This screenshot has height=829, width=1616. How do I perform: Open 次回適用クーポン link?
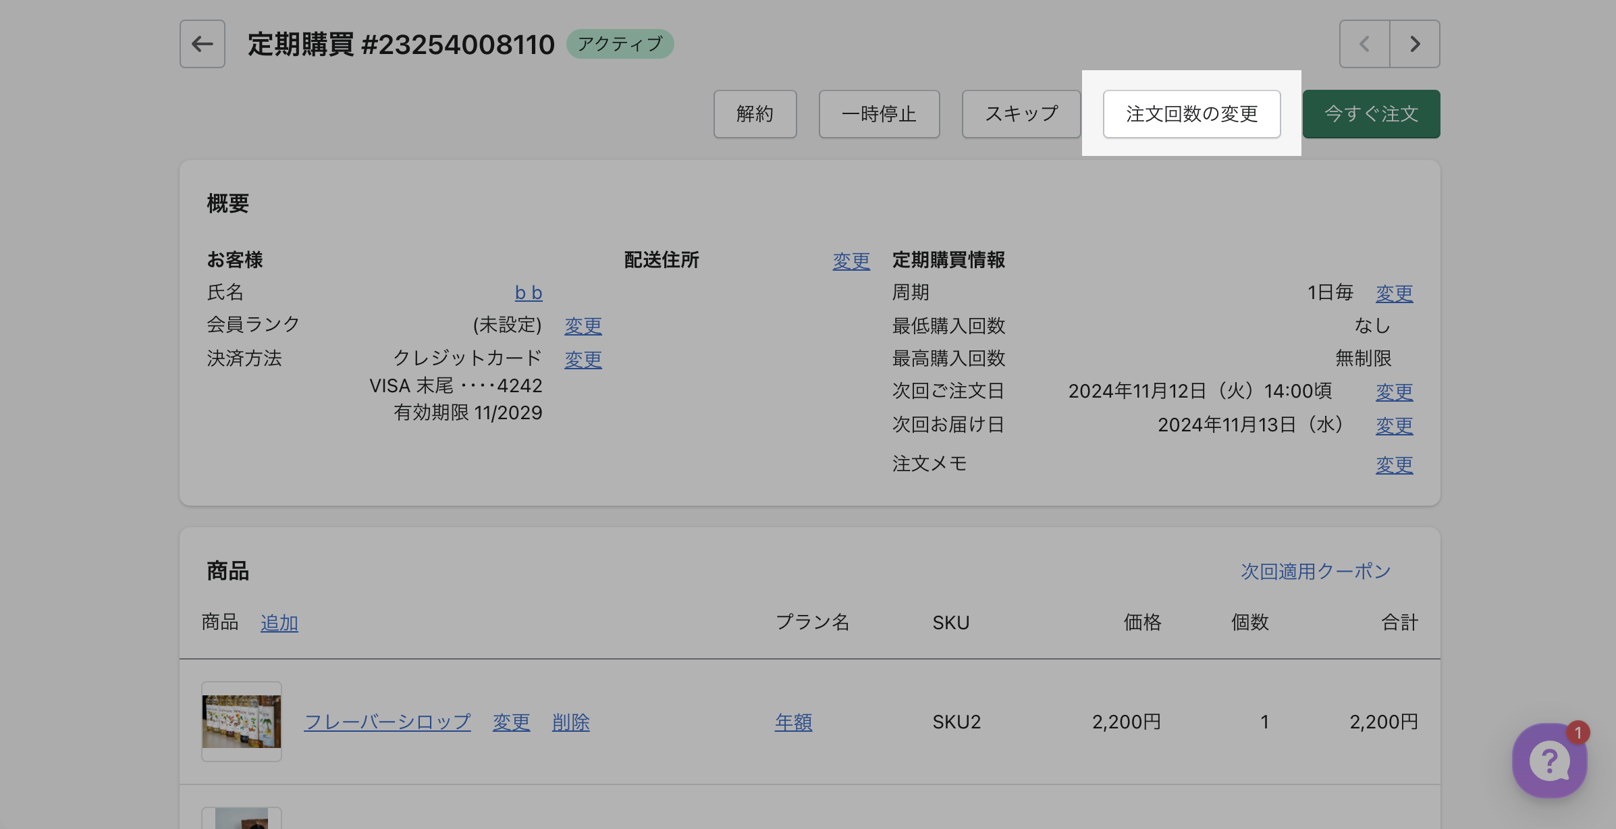tap(1315, 571)
